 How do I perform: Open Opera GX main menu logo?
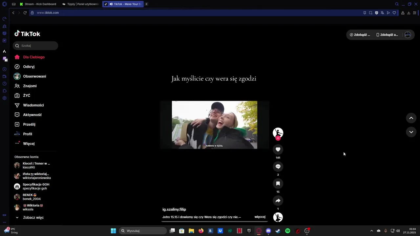(4, 4)
